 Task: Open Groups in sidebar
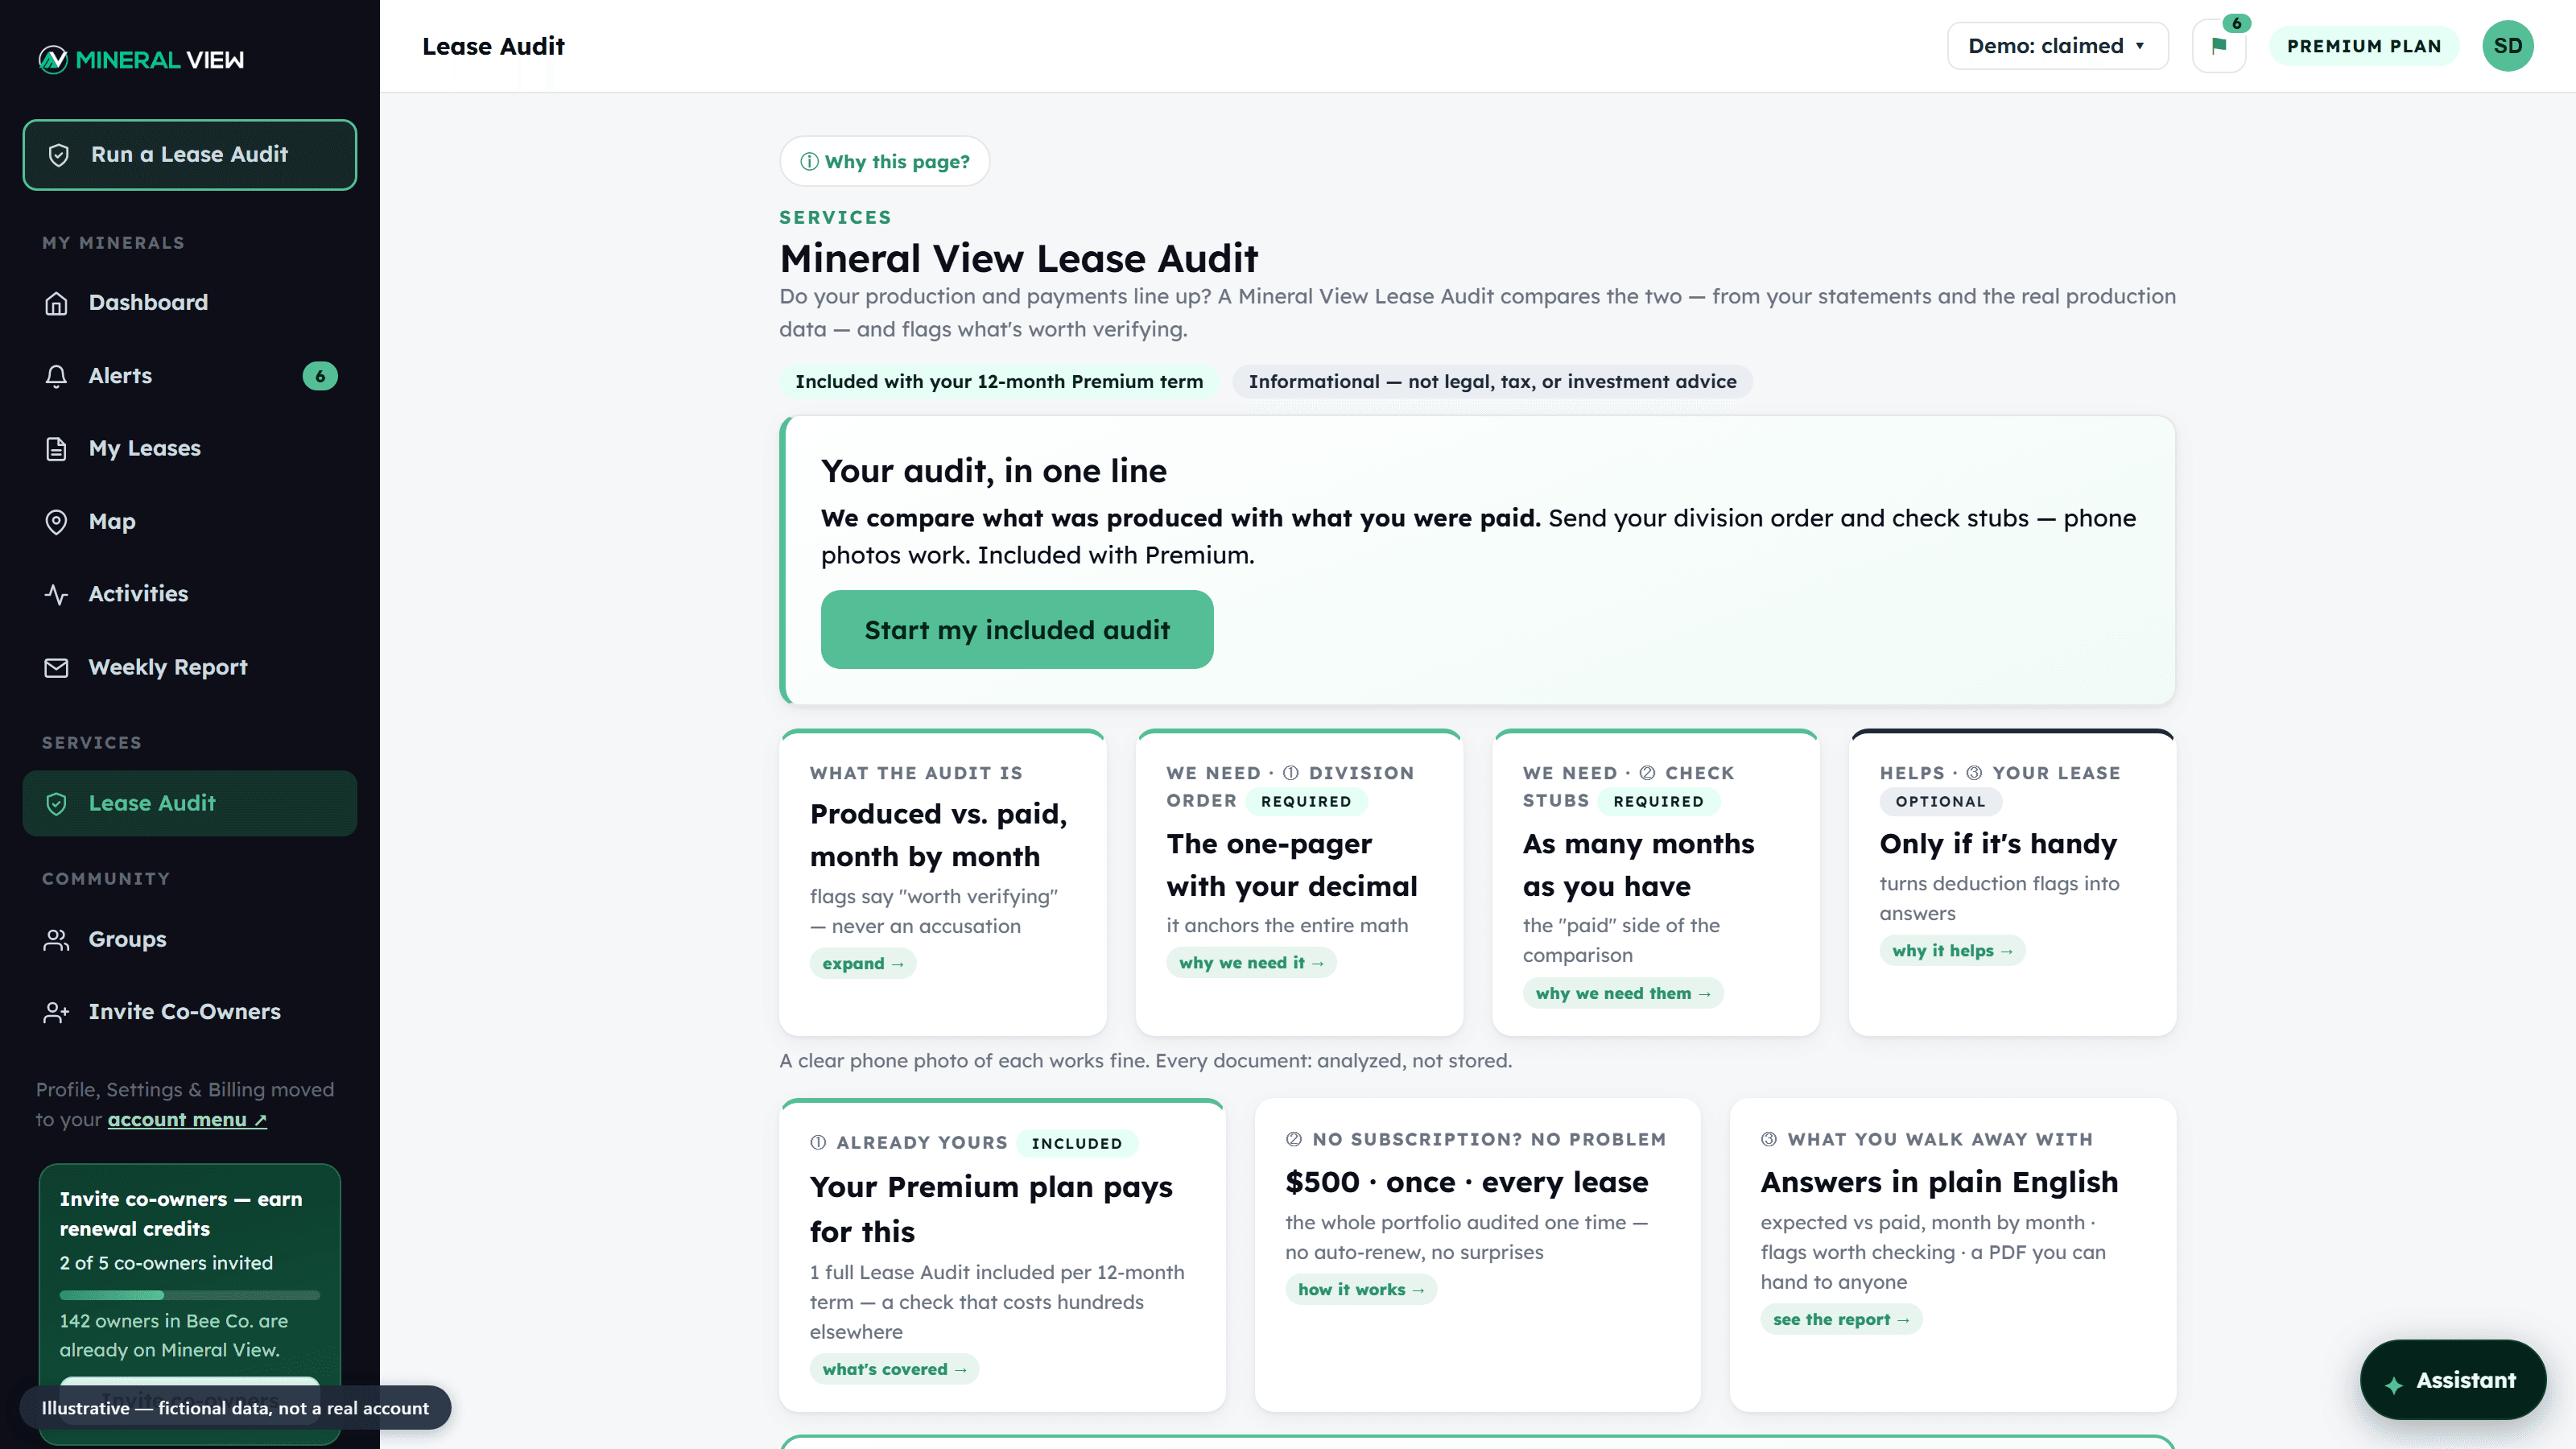pyautogui.click(x=190, y=939)
